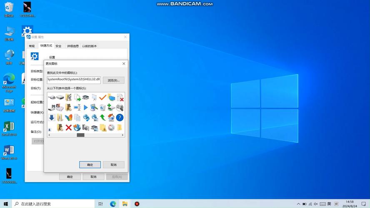The width and height of the screenshot is (370, 208).
Task: Select the 此电脑 desktop icon
Action: coord(9,34)
